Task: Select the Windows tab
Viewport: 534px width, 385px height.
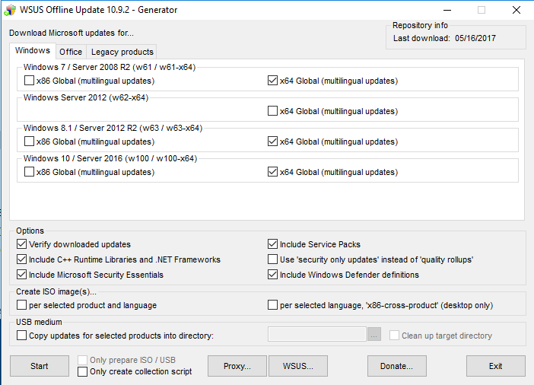Action: coord(33,50)
